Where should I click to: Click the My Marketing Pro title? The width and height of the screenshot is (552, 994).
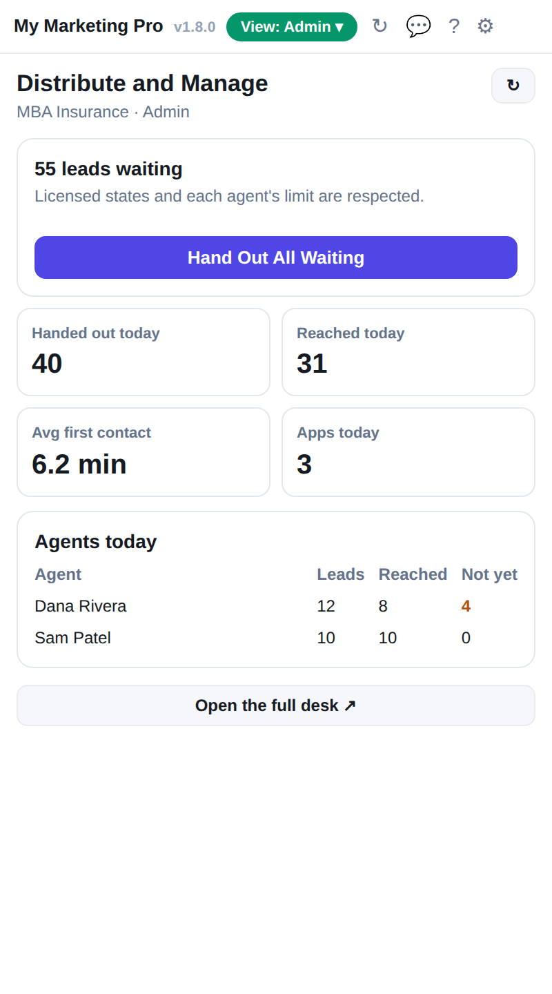[88, 26]
